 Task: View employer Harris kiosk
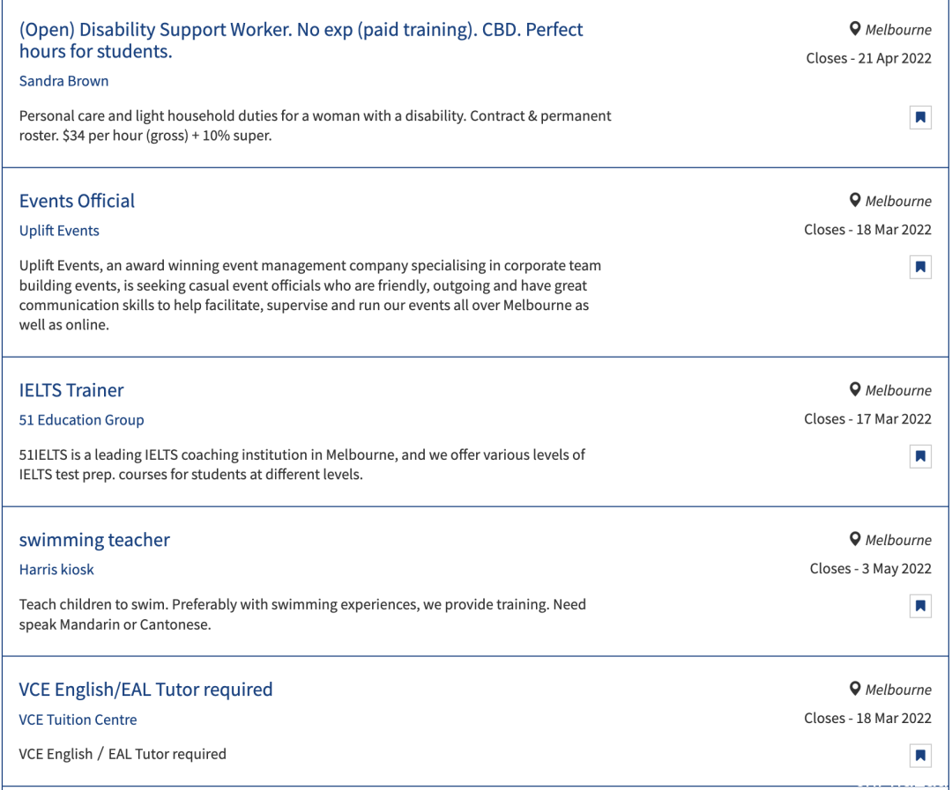pos(56,570)
